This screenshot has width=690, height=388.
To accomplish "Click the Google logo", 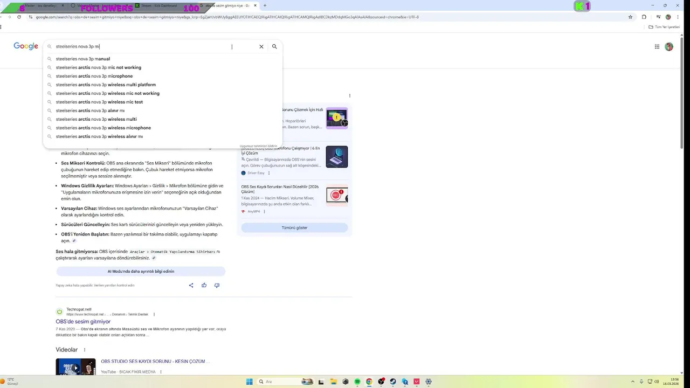I will pos(26,46).
